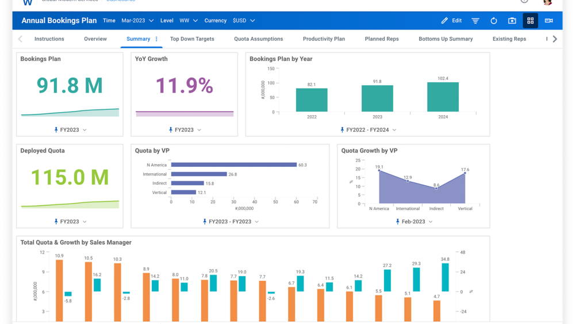Click the 2024 bookings plan bar

tap(443, 97)
